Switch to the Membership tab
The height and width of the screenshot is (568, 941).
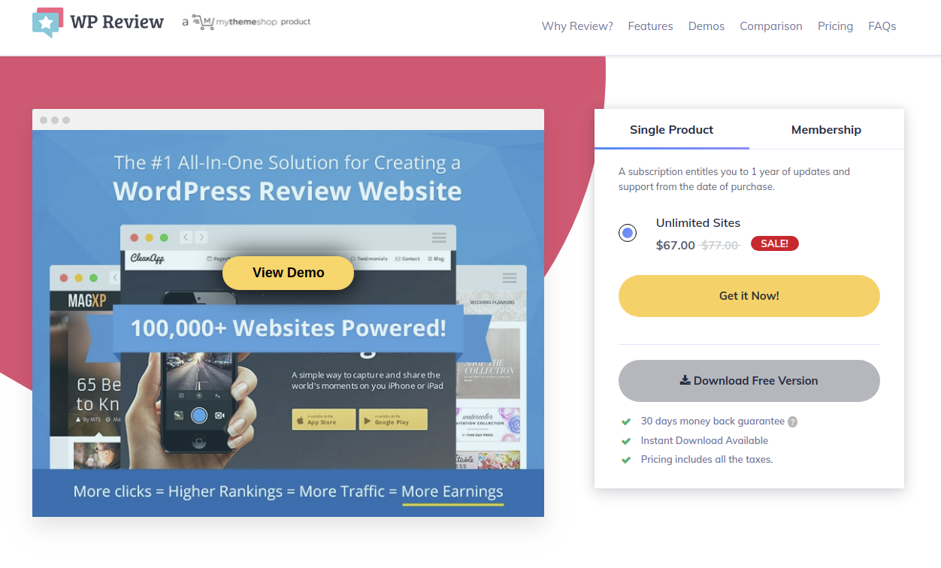[x=826, y=129]
